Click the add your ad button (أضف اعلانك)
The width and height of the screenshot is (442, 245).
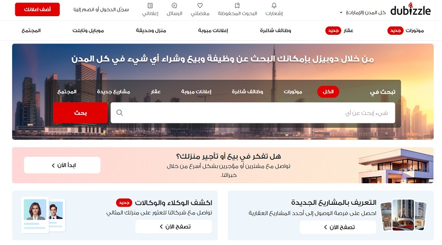pyautogui.click(x=37, y=9)
